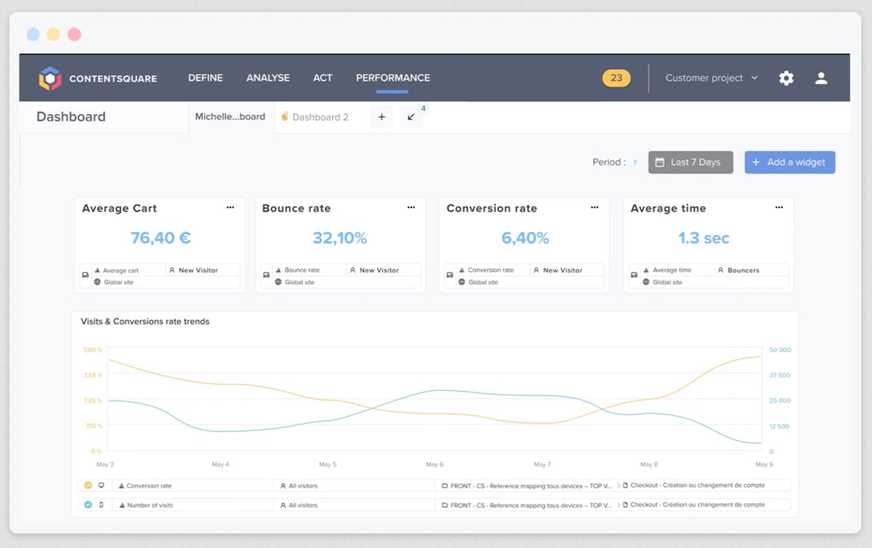Click the Add a widget button
Screen dimensions: 872x548
coord(790,162)
